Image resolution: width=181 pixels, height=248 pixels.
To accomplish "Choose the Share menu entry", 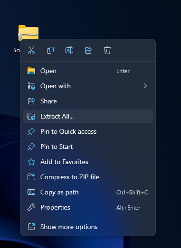I will 88,101.
